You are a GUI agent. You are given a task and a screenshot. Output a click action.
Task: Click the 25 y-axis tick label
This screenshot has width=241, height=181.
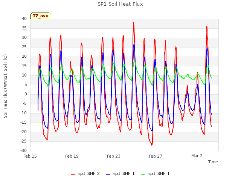coord(24,47)
